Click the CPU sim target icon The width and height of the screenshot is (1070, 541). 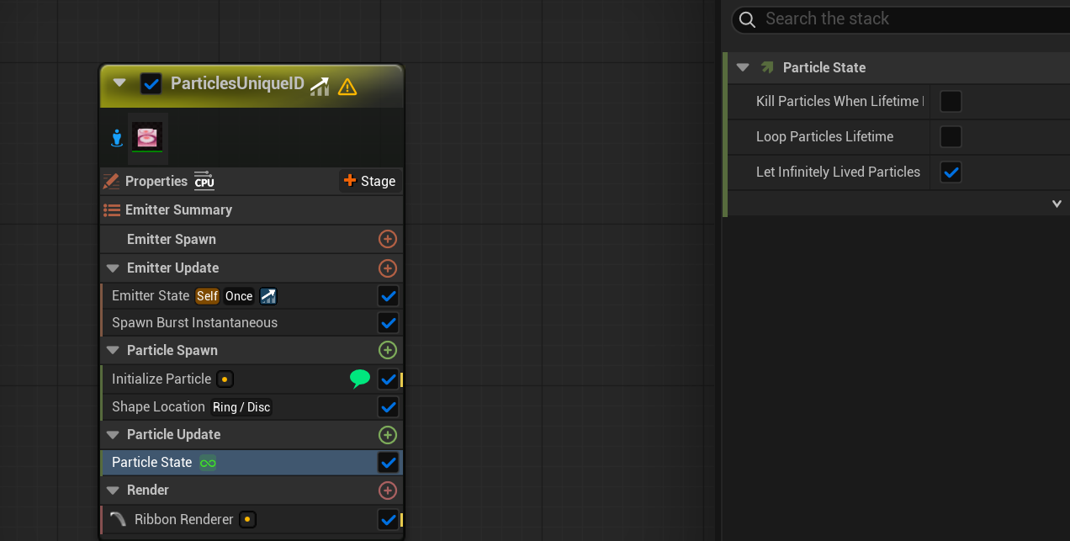click(x=204, y=181)
